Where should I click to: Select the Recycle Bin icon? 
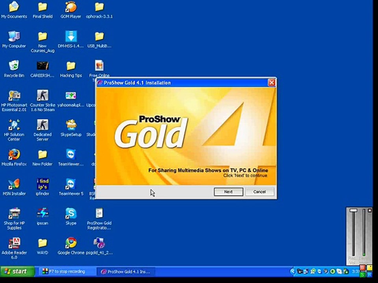[x=14, y=69]
